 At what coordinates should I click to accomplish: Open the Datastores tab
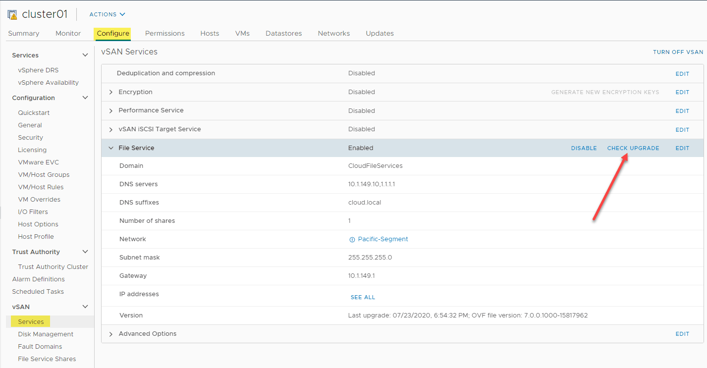point(283,33)
